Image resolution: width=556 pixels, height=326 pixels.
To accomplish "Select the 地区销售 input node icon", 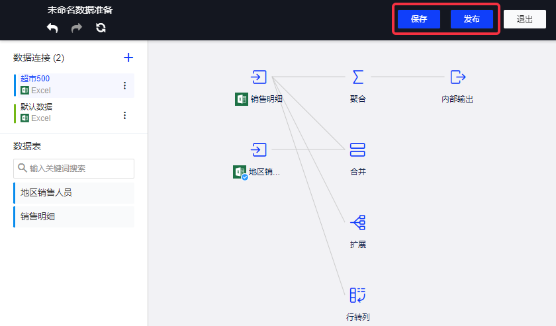I will click(259, 149).
